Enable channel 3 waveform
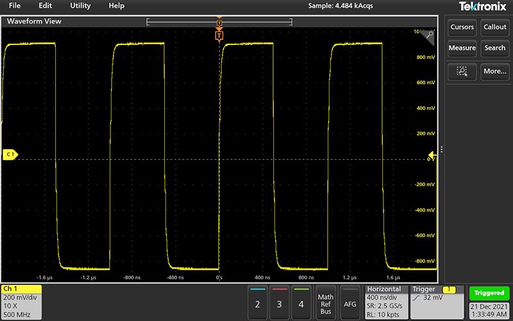 tap(279, 302)
